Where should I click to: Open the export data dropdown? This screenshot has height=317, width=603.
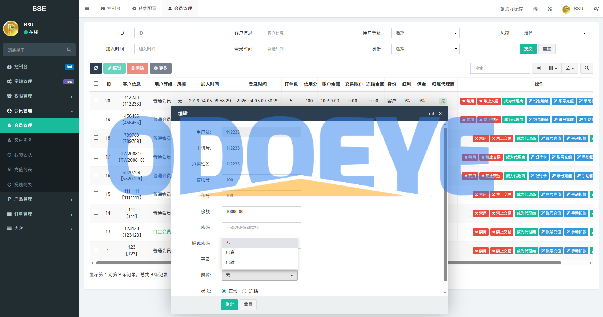pyautogui.click(x=570, y=68)
